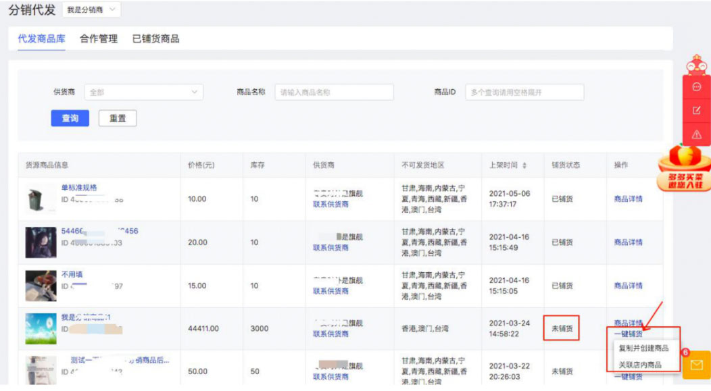Open the chat bubble icon in red sidebar
The width and height of the screenshot is (711, 391).
(697, 86)
